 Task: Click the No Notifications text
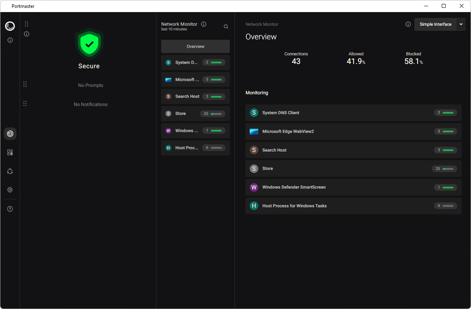tap(91, 104)
